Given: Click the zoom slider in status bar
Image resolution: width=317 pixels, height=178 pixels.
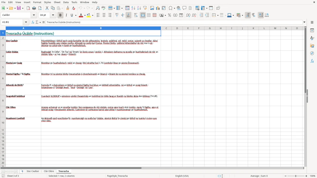Looking at the screenshot, I should click(x=296, y=176).
